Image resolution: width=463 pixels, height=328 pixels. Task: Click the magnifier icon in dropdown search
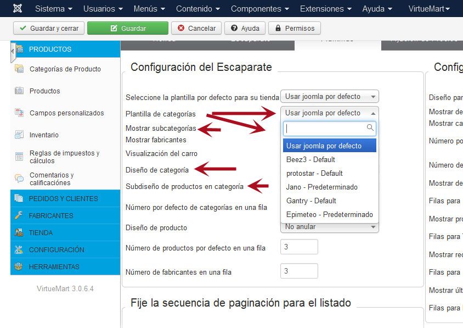[370, 127]
